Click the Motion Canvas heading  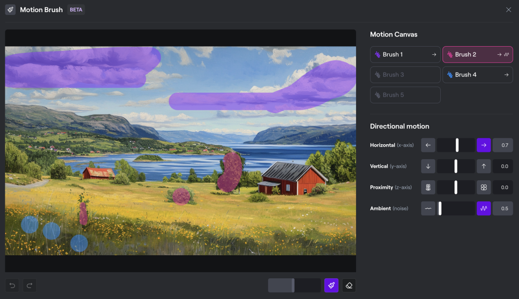pos(394,35)
